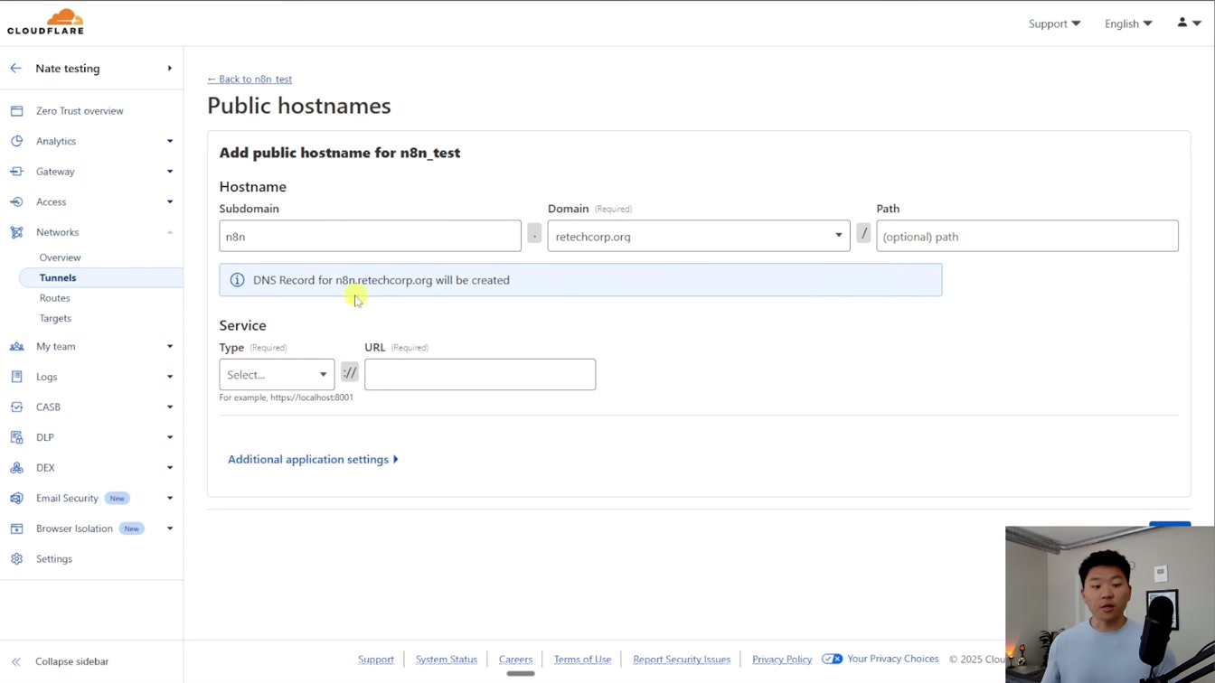The height and width of the screenshot is (683, 1215).
Task: Open Nate testing account switcher arrow
Action: 169,69
